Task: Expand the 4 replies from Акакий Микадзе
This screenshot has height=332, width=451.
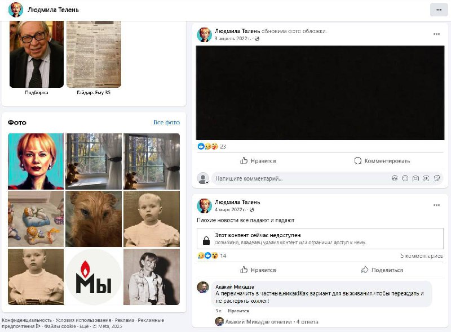Action: (x=272, y=322)
